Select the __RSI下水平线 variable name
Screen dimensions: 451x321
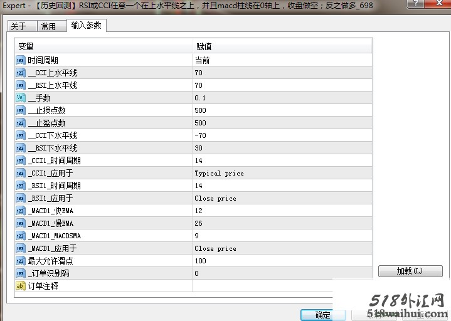tap(53, 149)
